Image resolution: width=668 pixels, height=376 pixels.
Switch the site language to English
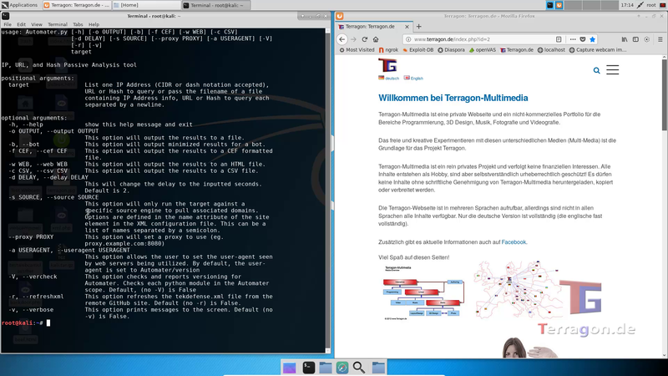click(413, 78)
